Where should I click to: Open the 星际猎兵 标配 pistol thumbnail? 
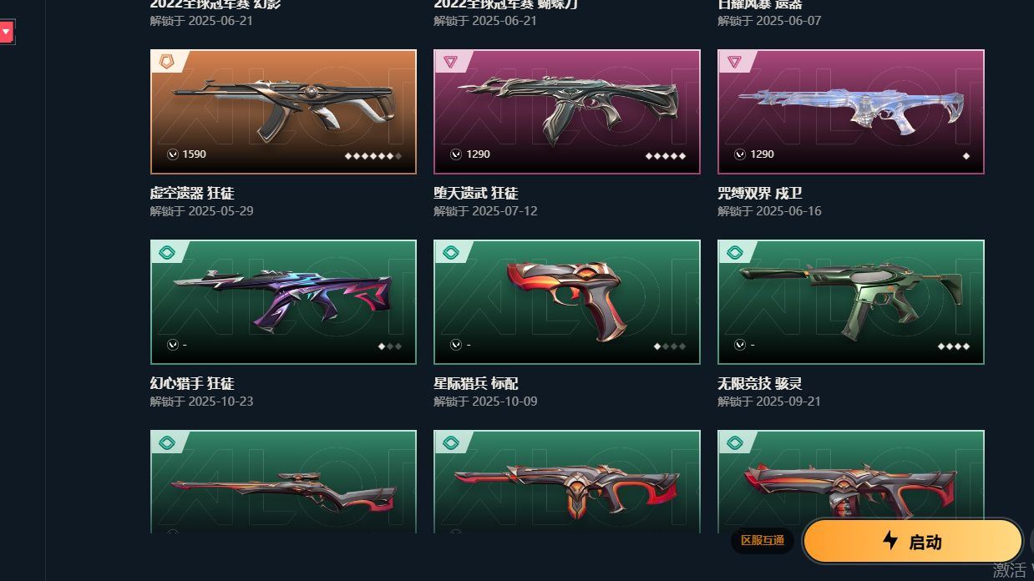[567, 302]
